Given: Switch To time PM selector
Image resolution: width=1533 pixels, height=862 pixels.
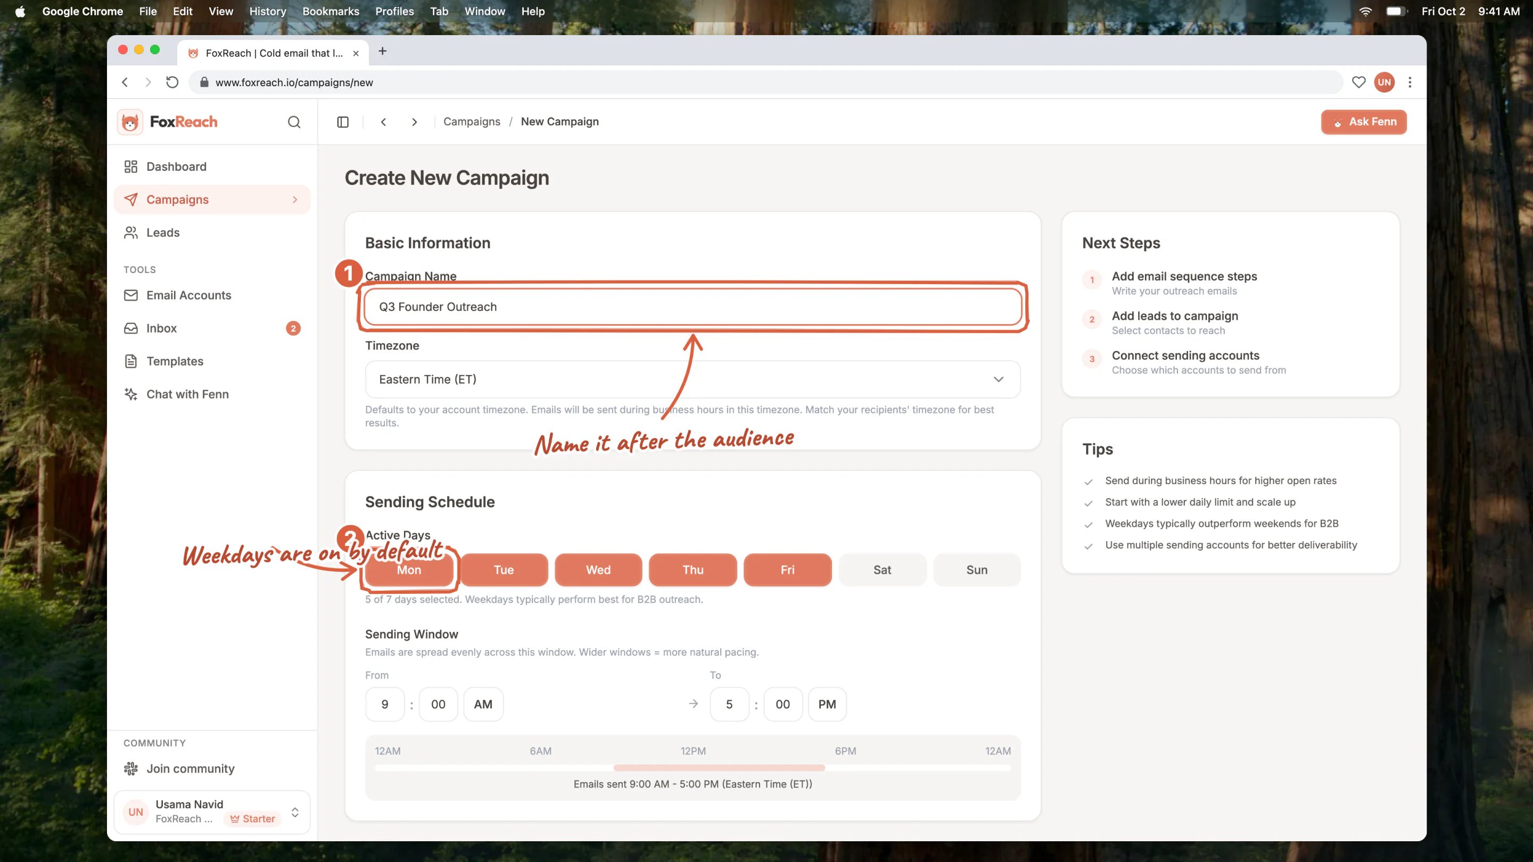Looking at the screenshot, I should coord(827,704).
